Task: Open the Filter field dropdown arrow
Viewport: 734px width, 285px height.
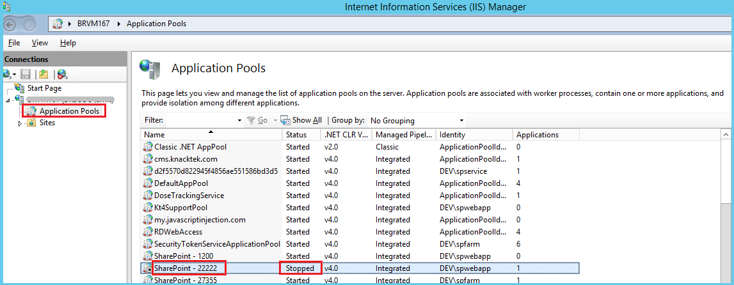Action: pos(239,120)
